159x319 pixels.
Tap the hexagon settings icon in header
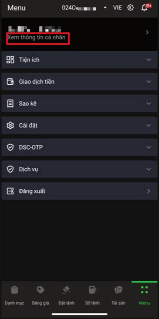pos(130,8)
